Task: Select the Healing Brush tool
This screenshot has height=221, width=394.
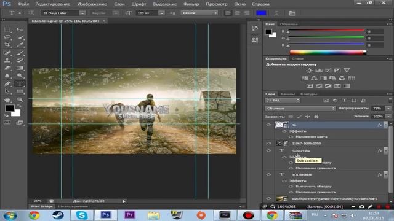Action: pos(7,53)
